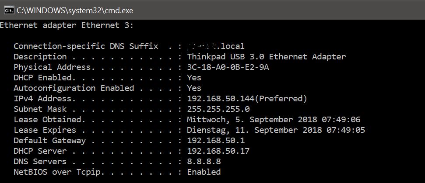Click the Physical Address label
Viewport: 425px width, 183px height.
click(x=52, y=67)
